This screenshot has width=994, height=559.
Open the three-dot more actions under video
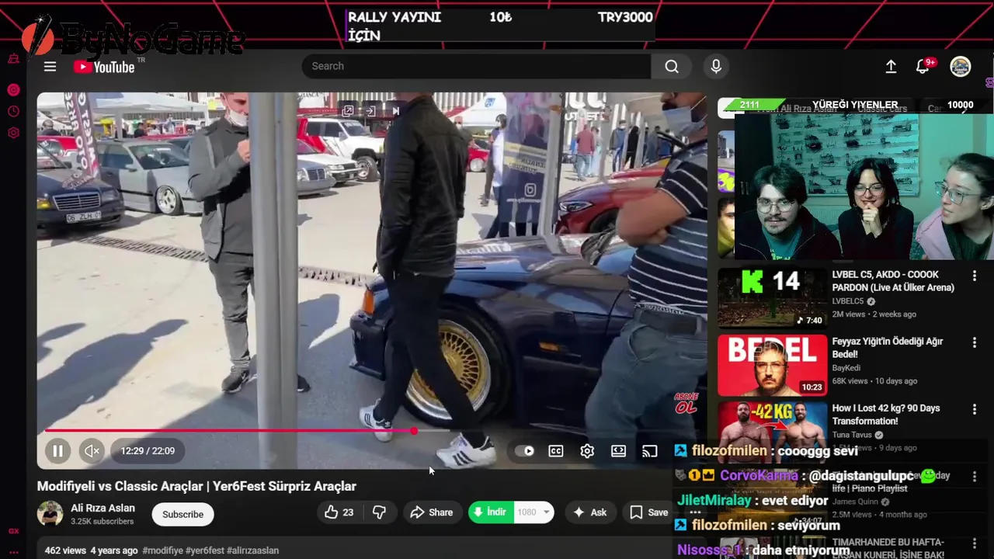tap(695, 512)
